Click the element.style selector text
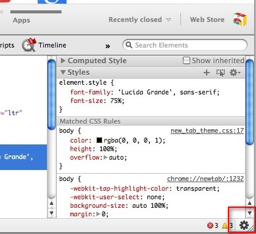Viewport: 256px width, 234px height. tap(83, 83)
